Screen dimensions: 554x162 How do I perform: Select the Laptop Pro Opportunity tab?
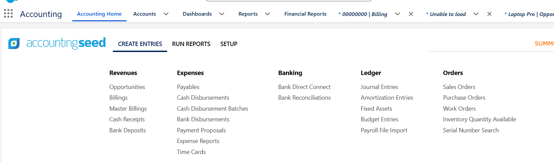click(529, 14)
